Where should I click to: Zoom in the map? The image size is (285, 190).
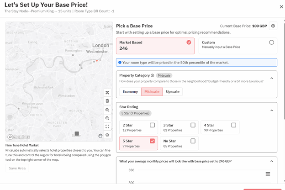tap(107, 118)
